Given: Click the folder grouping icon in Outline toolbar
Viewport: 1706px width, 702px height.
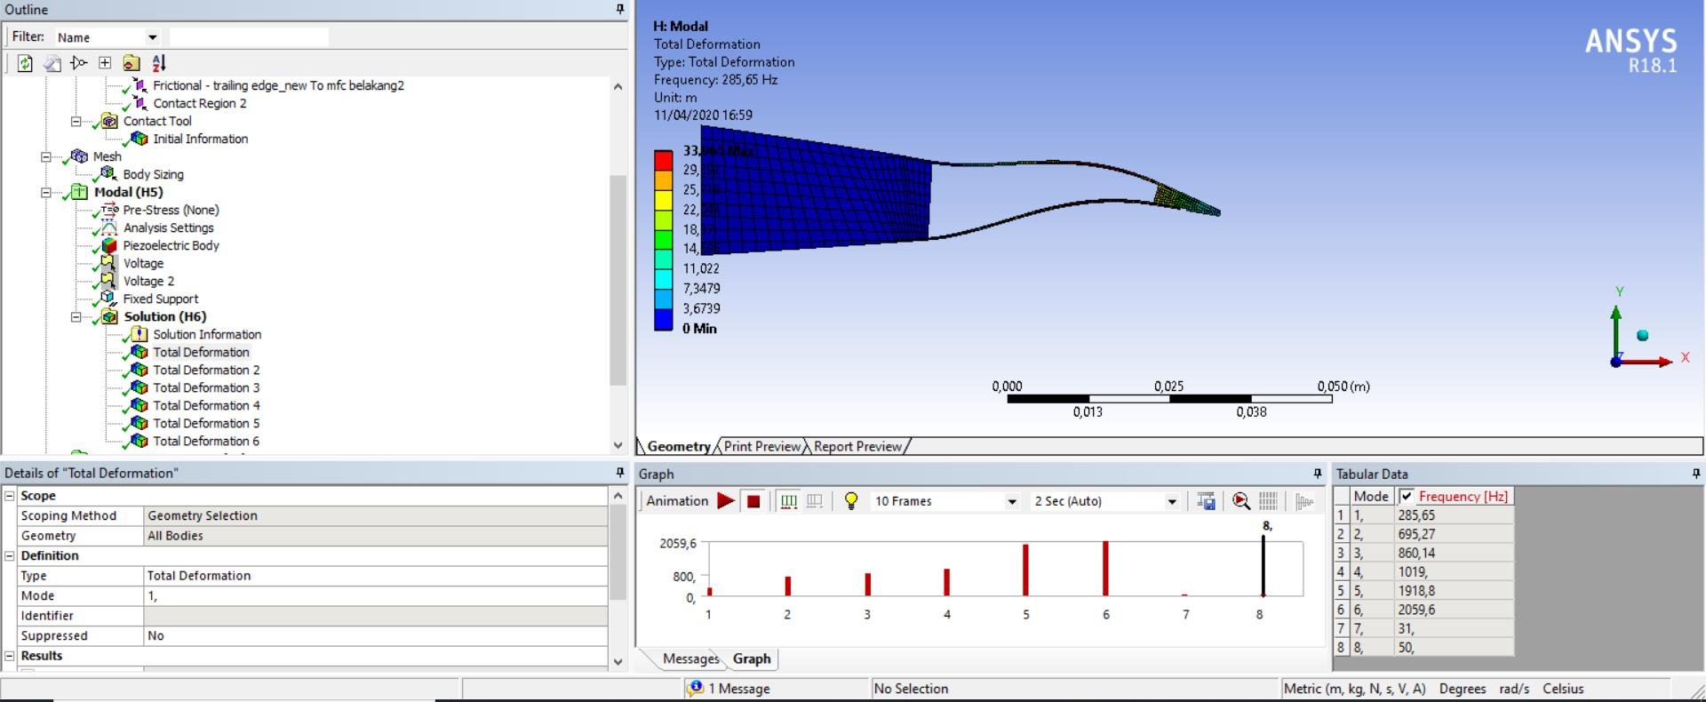Looking at the screenshot, I should click(x=132, y=63).
